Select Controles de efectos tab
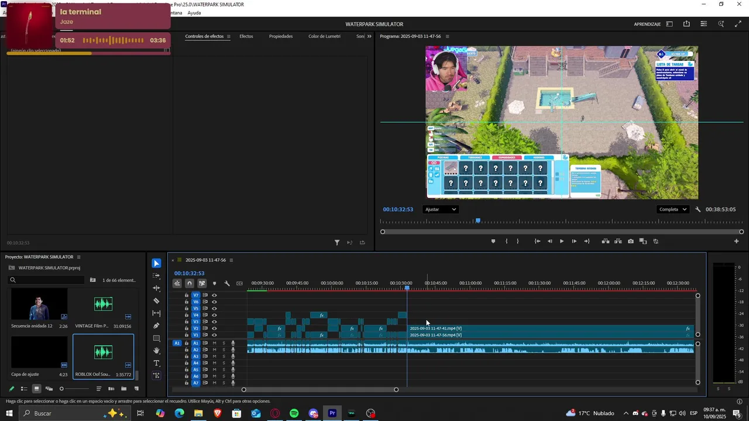749x421 pixels. point(204,36)
